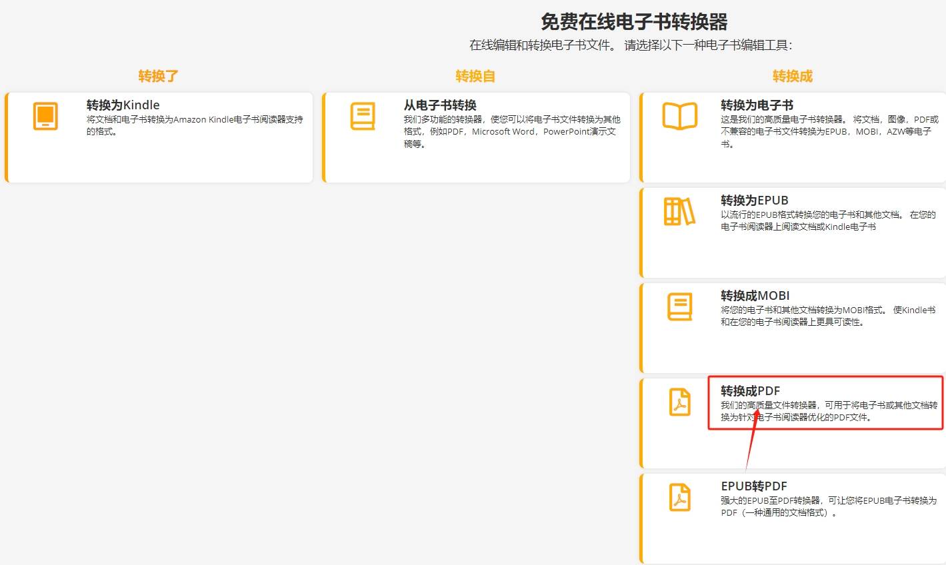Select the 转换为电子书 converter
The width and height of the screenshot is (946, 565).
pos(793,137)
